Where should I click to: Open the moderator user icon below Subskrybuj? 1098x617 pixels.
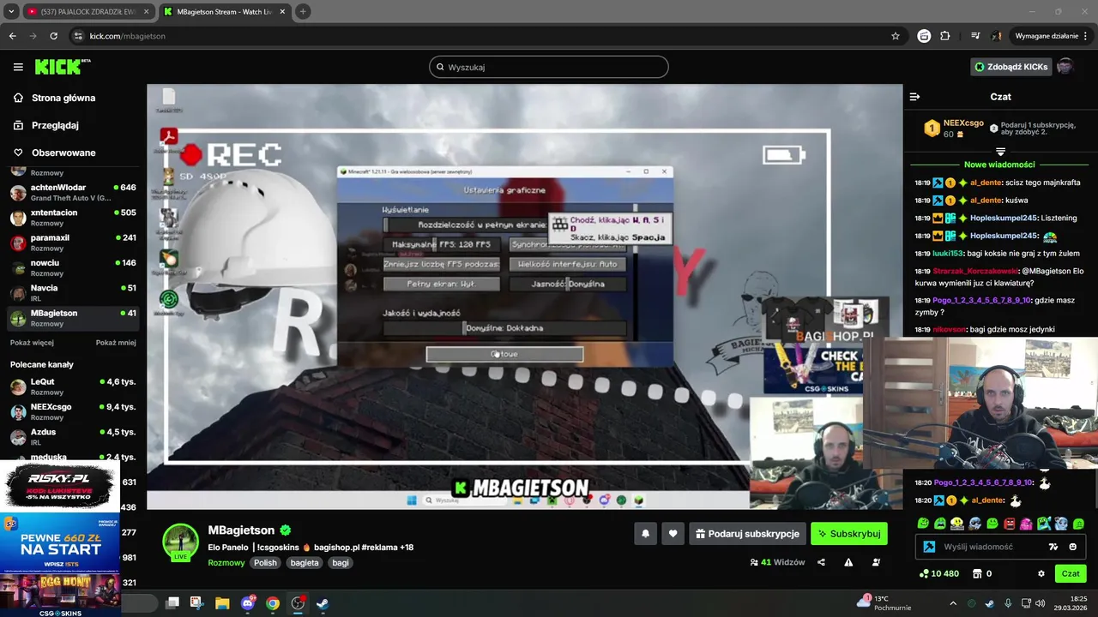pos(876,562)
